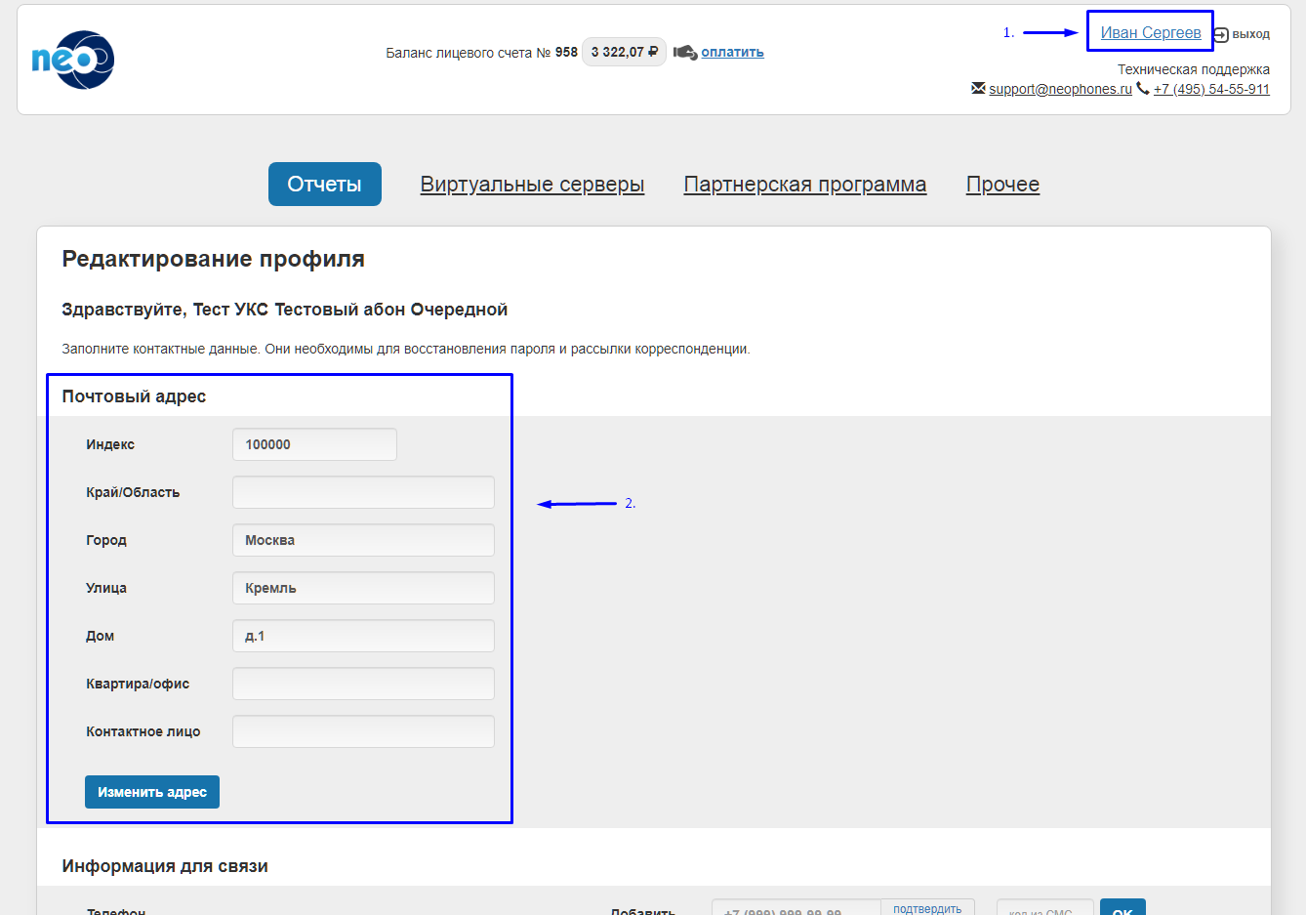1306x915 pixels.
Task: Click the neo logo
Action: tap(73, 60)
